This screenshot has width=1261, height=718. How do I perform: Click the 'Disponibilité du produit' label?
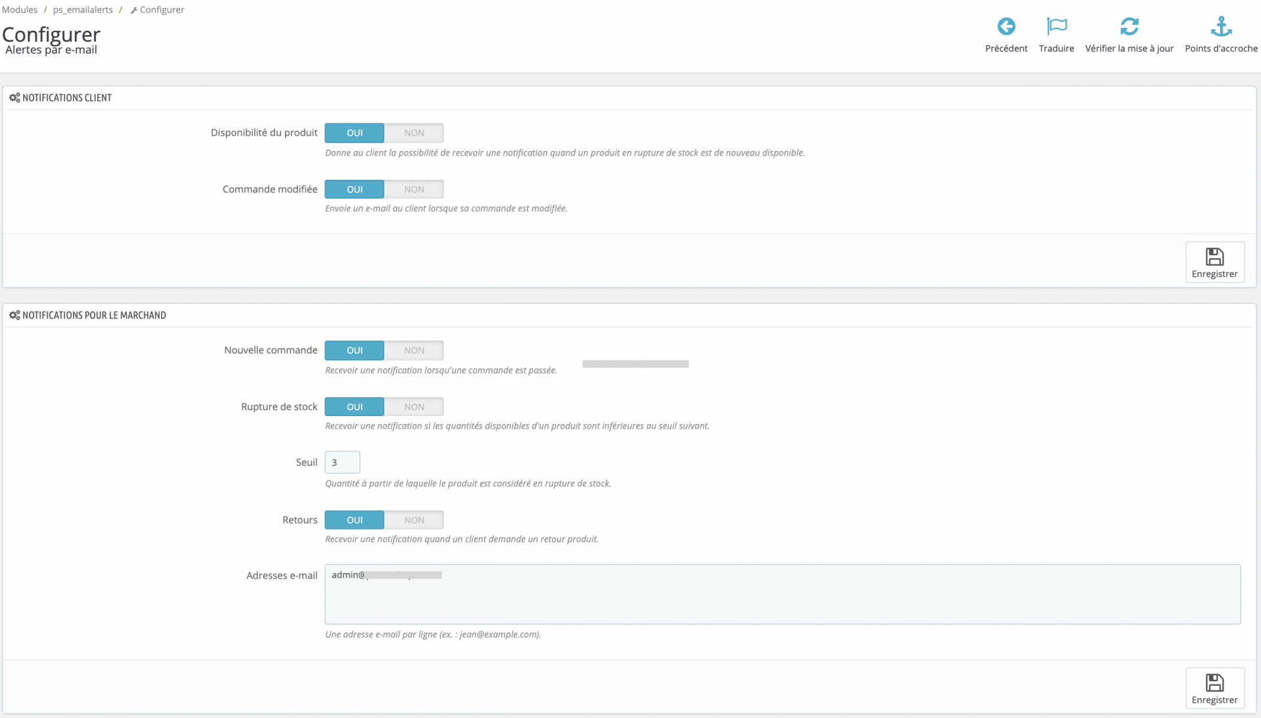click(264, 133)
